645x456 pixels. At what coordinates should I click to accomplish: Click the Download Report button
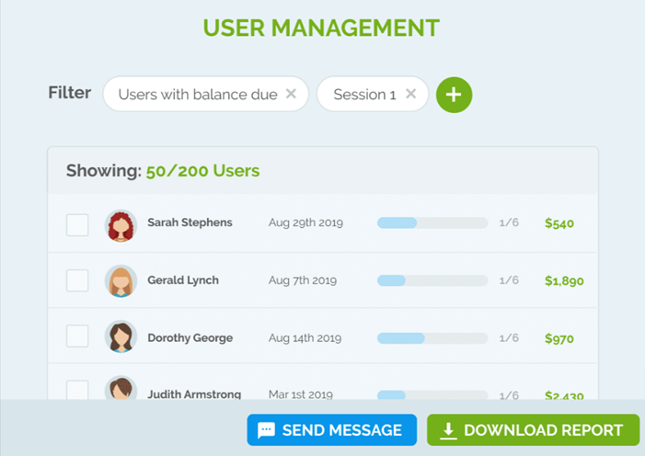click(x=533, y=430)
